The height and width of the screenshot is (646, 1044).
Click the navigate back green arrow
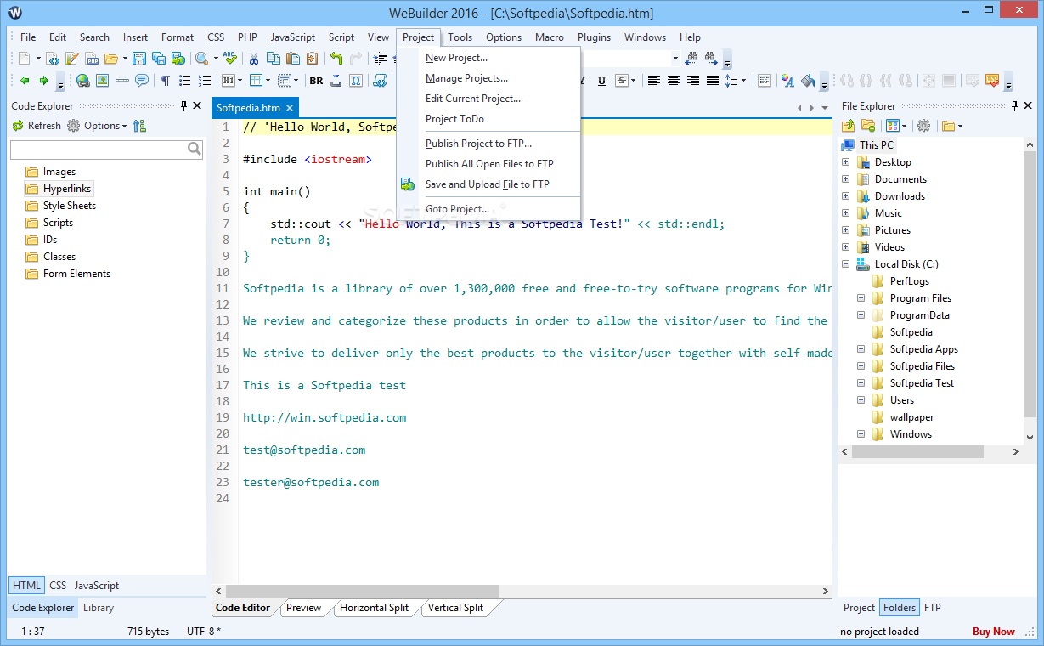pos(25,81)
